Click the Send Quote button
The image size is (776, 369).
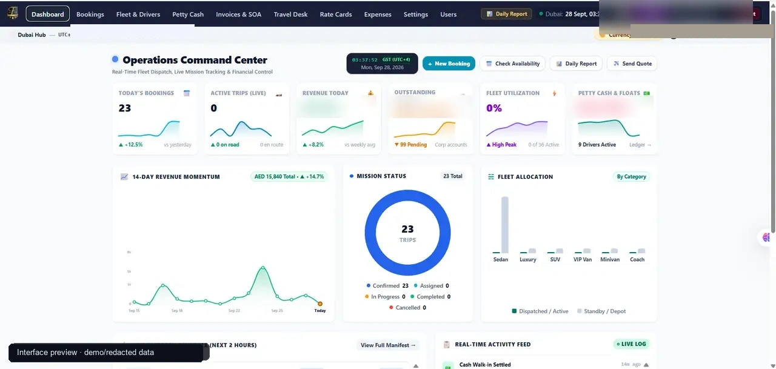632,64
